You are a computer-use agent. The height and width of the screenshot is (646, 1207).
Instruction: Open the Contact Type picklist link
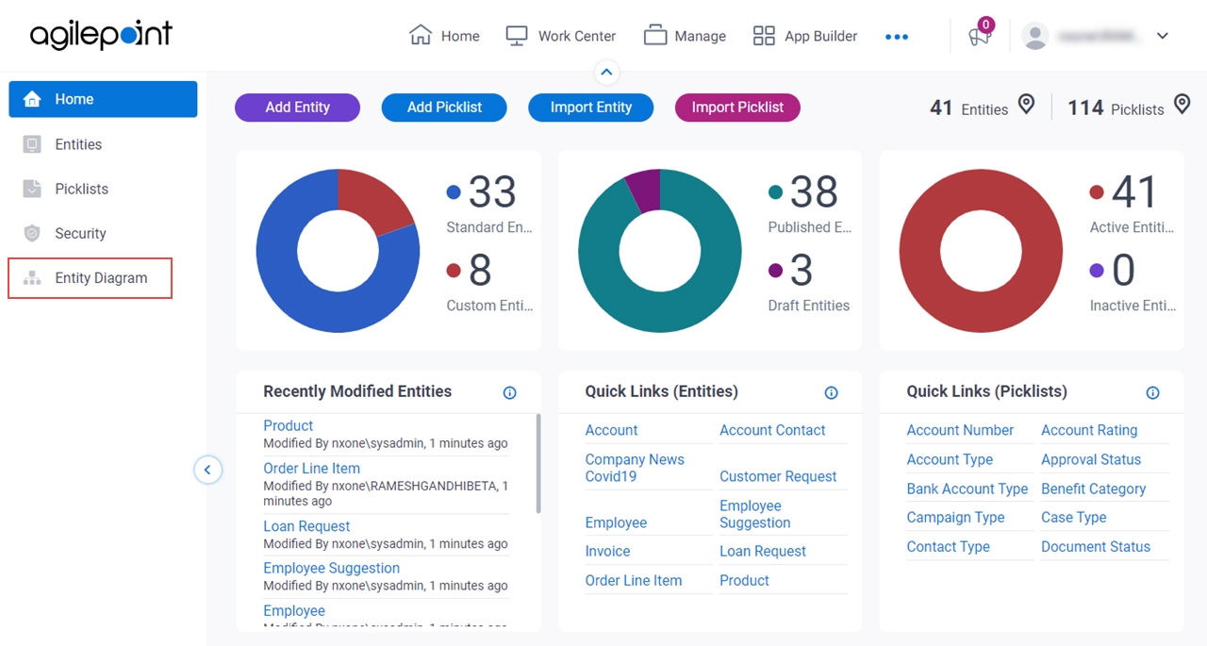coord(948,546)
